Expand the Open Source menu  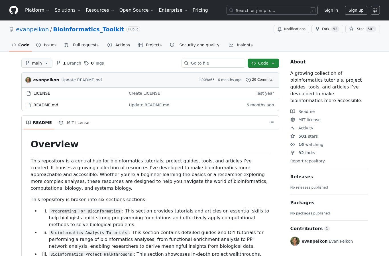[x=137, y=10]
